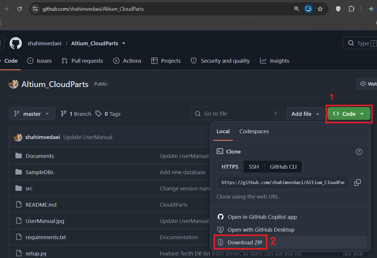Click the file icon next to README.md
377x258 pixels.
[x=19, y=205]
